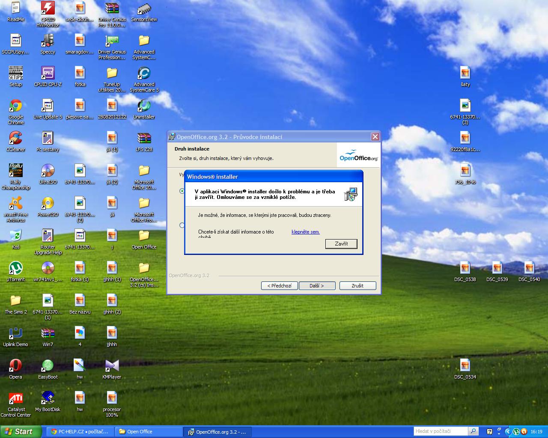Select the Win7 archive icon

[x=48, y=337]
